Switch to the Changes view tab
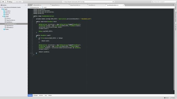The image size is (177, 99). pyautogui.click(x=35, y=95)
